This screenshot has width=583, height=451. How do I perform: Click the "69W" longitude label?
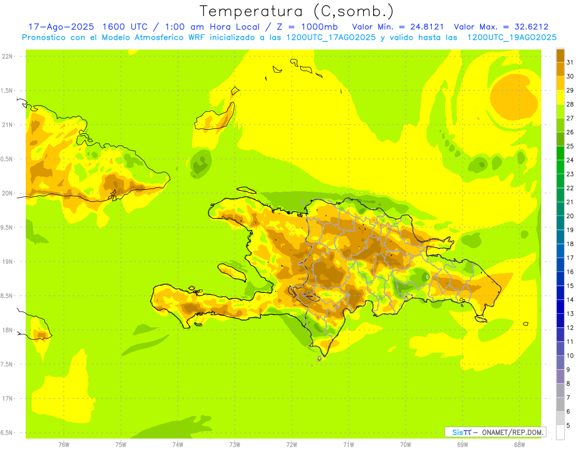pos(463,444)
